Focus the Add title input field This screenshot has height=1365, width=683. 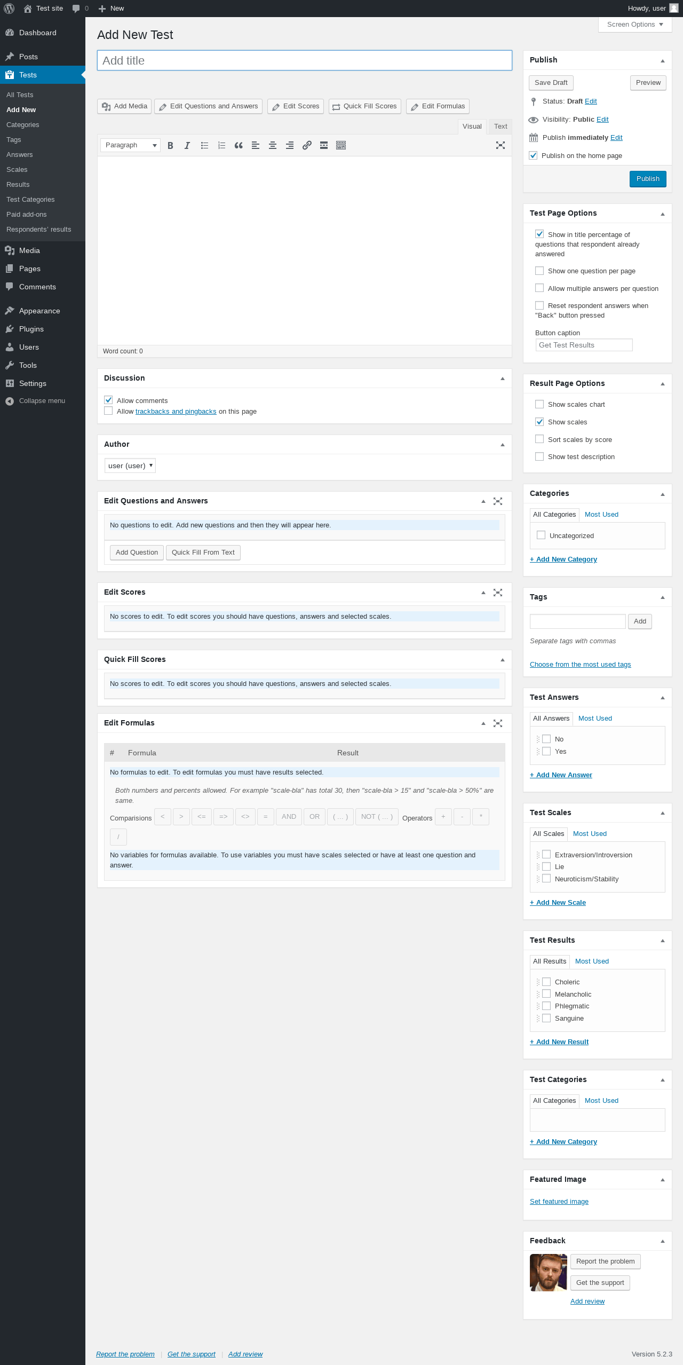[x=305, y=60]
